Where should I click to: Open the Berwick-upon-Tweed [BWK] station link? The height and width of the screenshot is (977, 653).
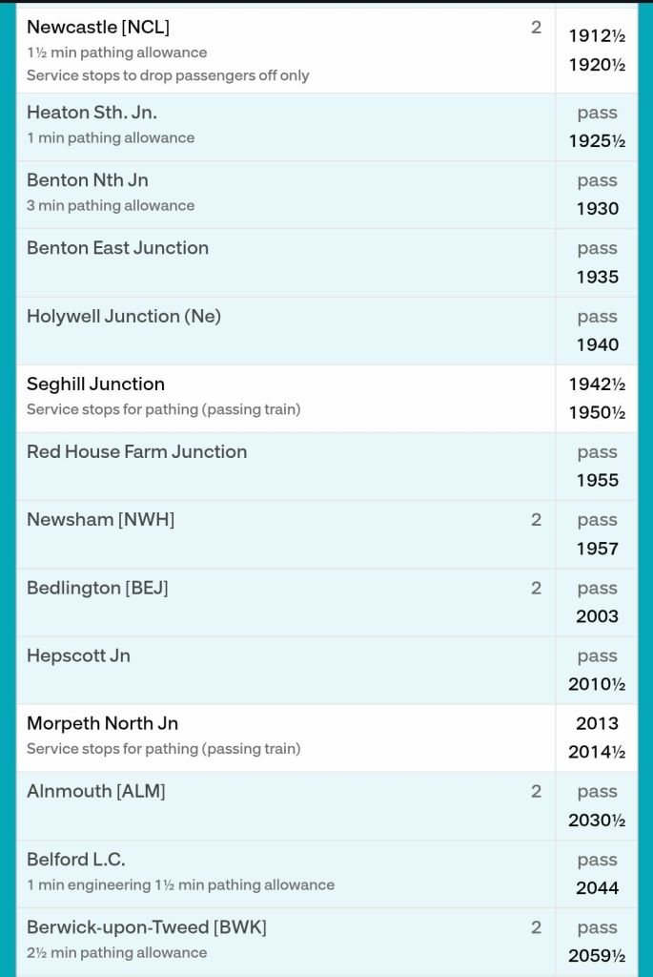click(x=147, y=927)
